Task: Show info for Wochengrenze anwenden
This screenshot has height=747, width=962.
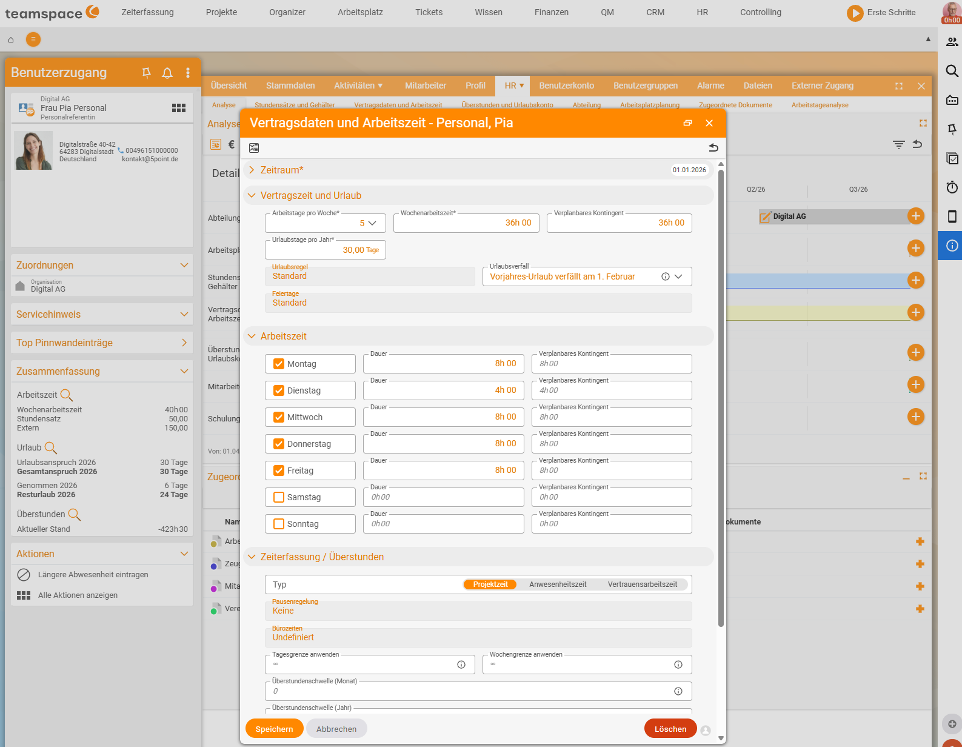Action: click(x=678, y=665)
